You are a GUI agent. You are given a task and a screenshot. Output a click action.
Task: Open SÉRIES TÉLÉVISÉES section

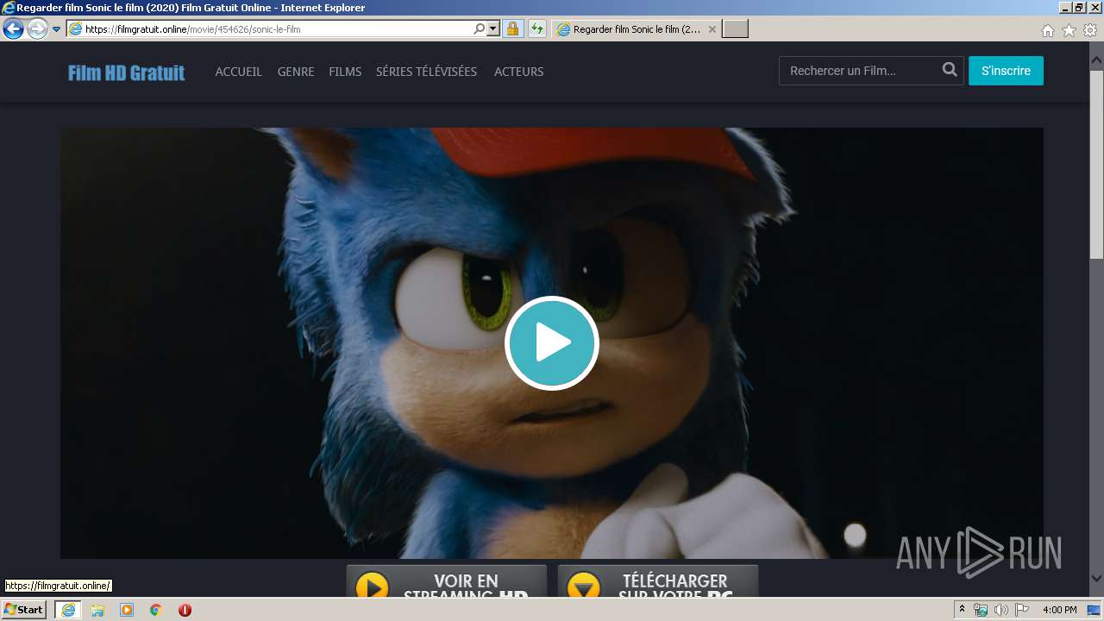[426, 72]
